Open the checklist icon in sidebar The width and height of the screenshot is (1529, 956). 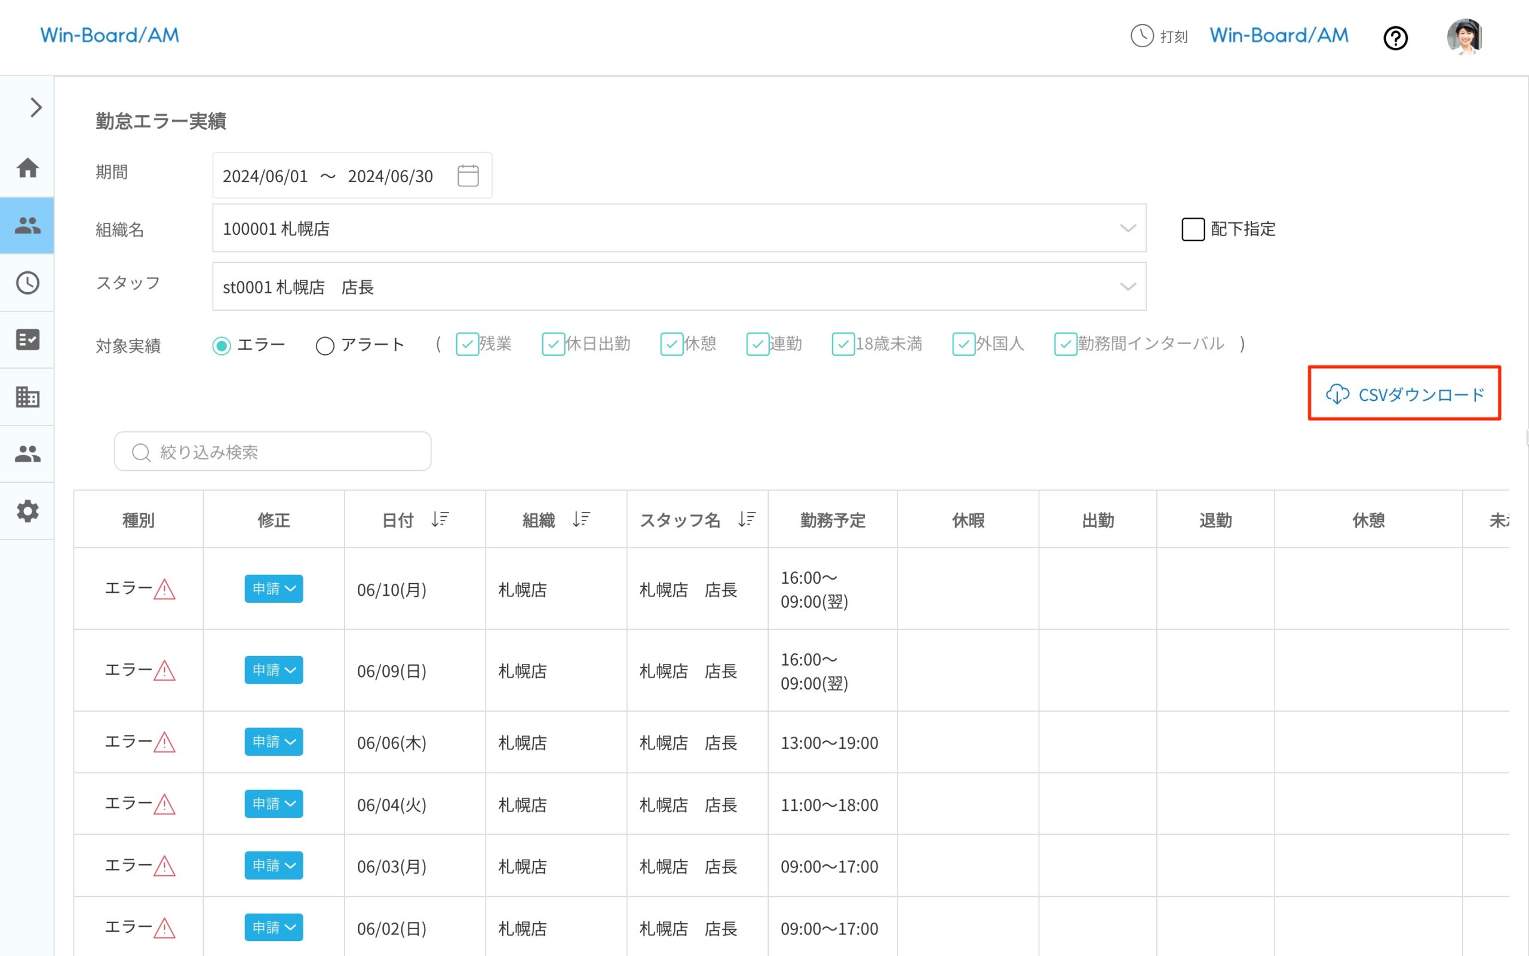[27, 339]
